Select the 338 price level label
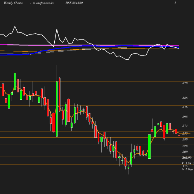The width and height of the screenshot is (194, 194). coord(185,98)
